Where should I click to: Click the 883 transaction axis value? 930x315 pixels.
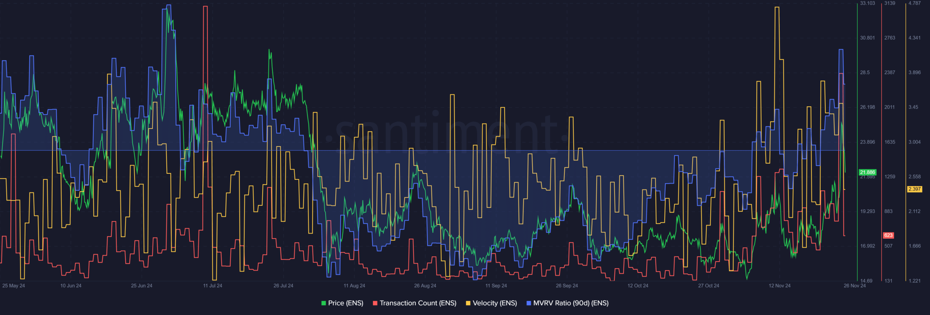[888, 211]
